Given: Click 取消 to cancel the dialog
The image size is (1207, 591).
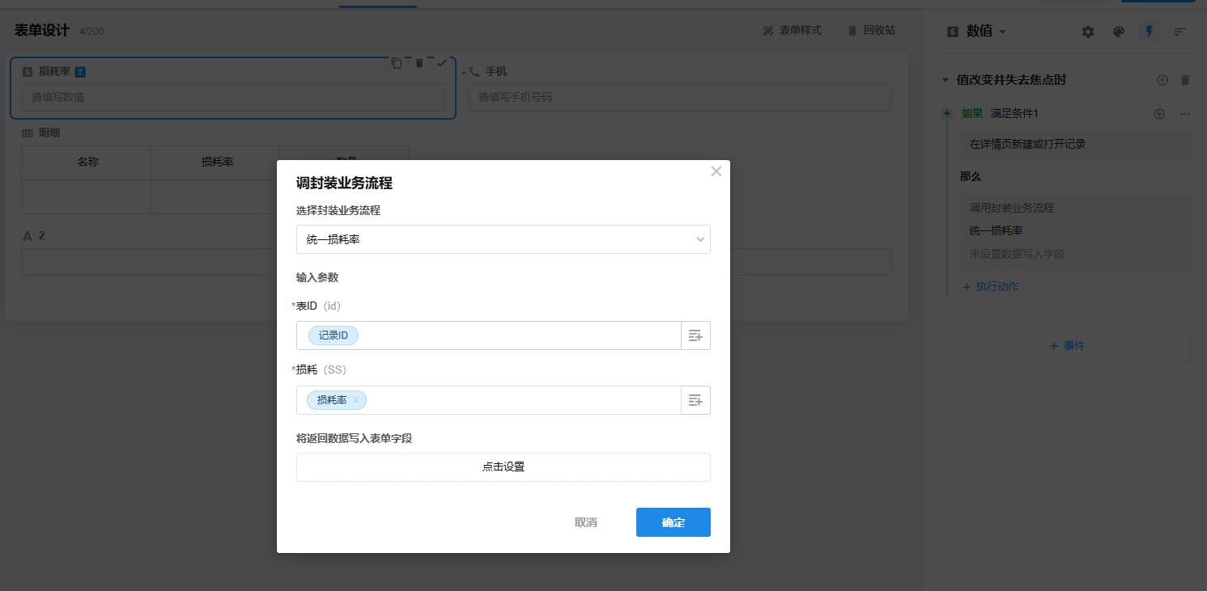Looking at the screenshot, I should (x=586, y=522).
